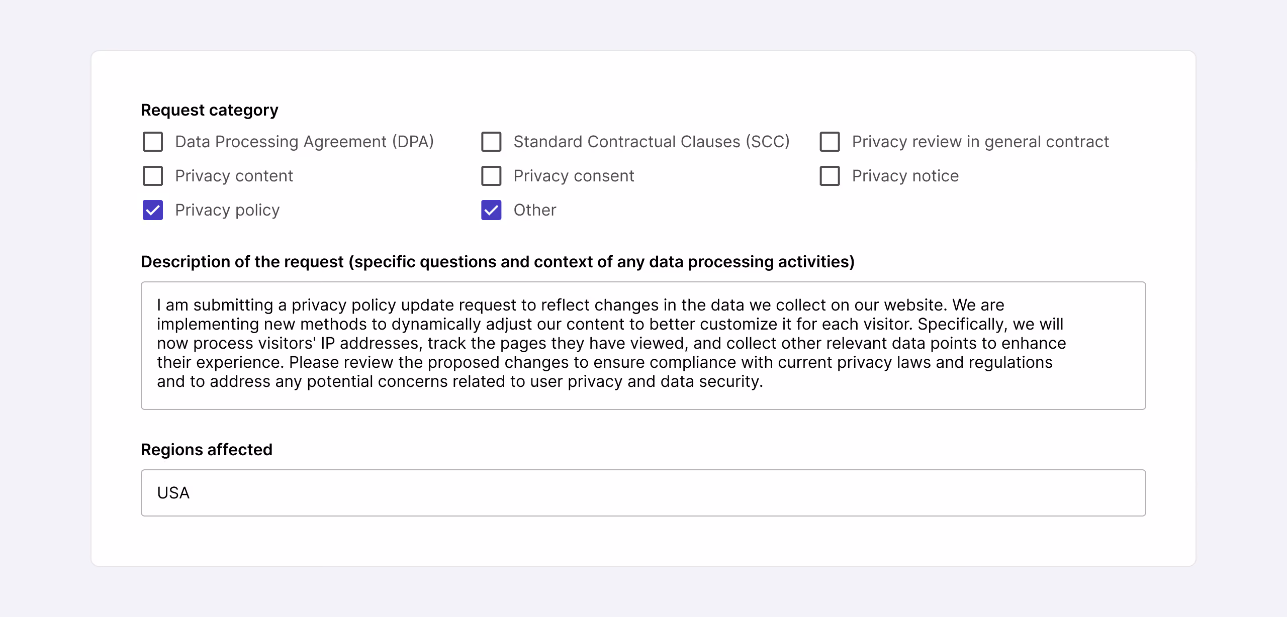Select the Privacy content checkbox
Screen dimensions: 1287x617
(153, 176)
